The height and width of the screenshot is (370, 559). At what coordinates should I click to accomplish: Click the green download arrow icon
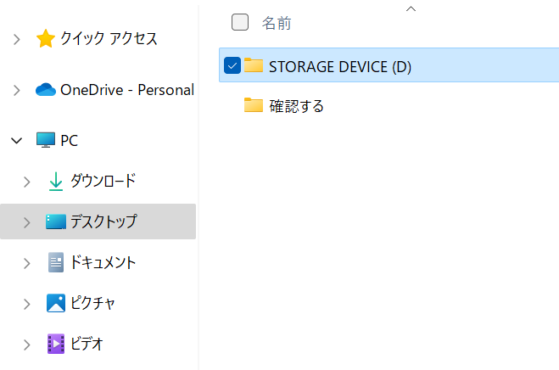click(x=56, y=181)
